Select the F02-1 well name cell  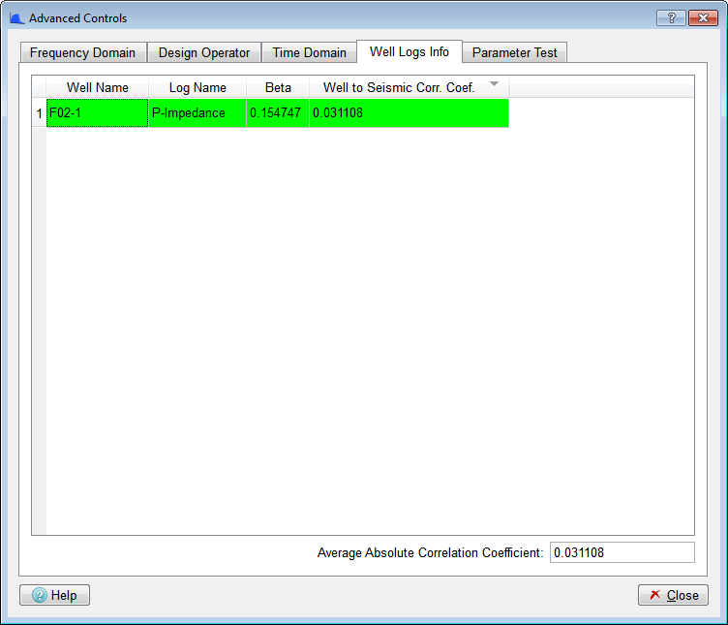pyautogui.click(x=97, y=113)
